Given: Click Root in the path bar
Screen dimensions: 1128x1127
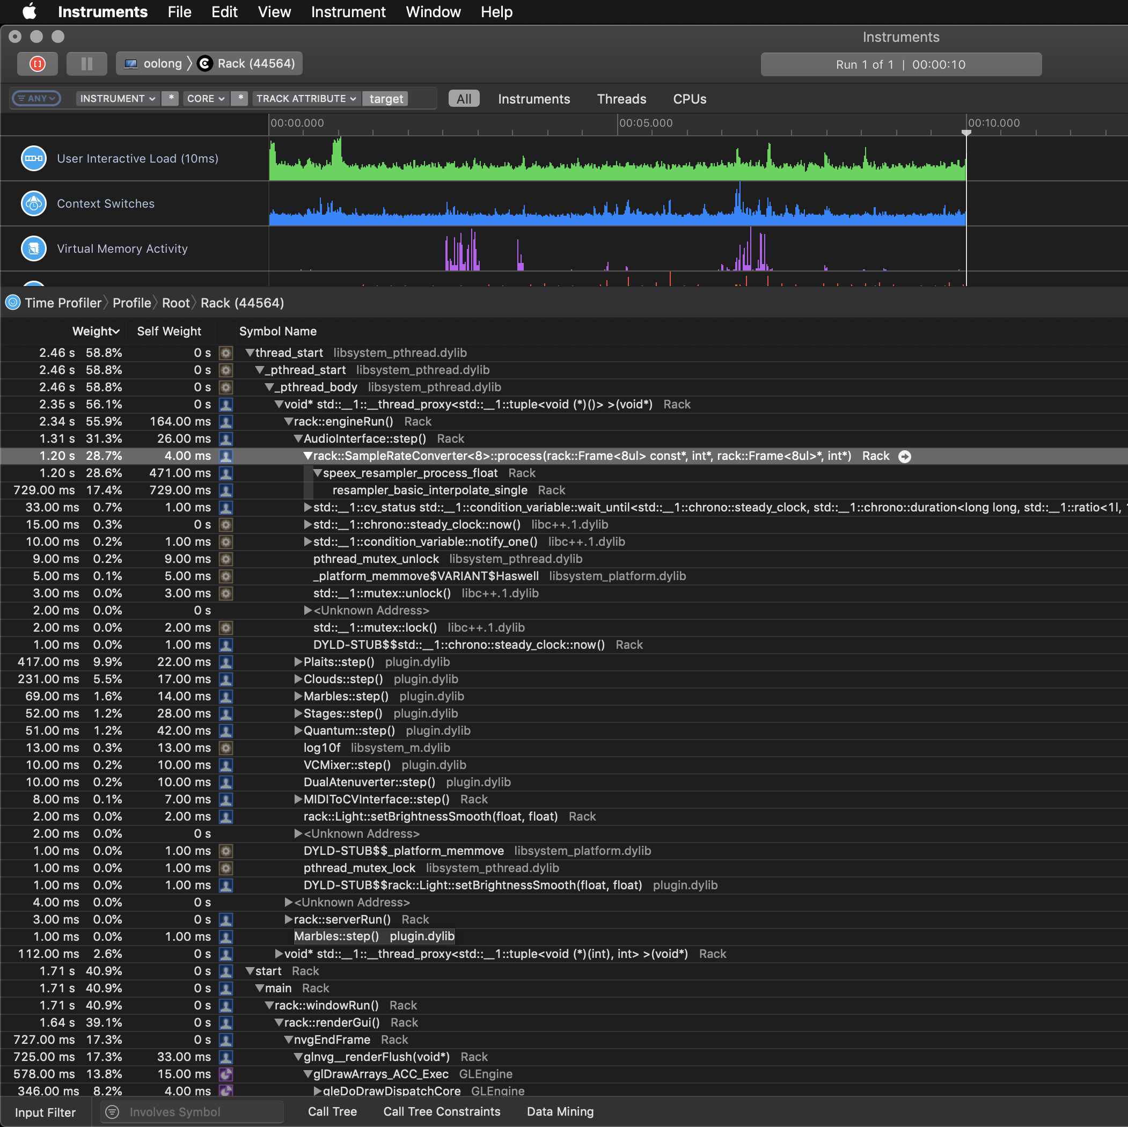Looking at the screenshot, I should click(175, 303).
